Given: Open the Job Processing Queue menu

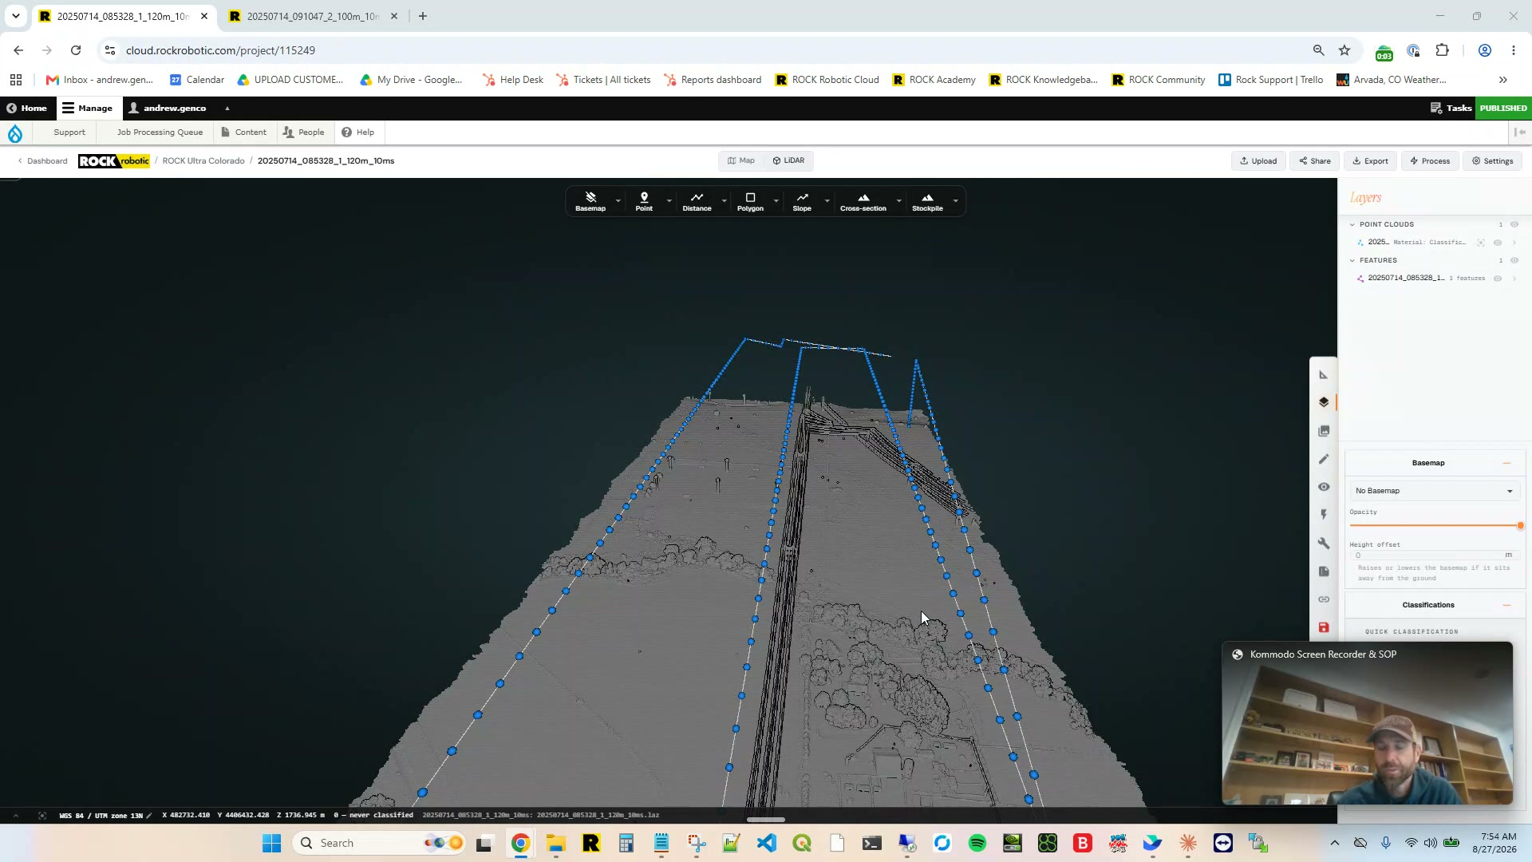Looking at the screenshot, I should tap(160, 132).
